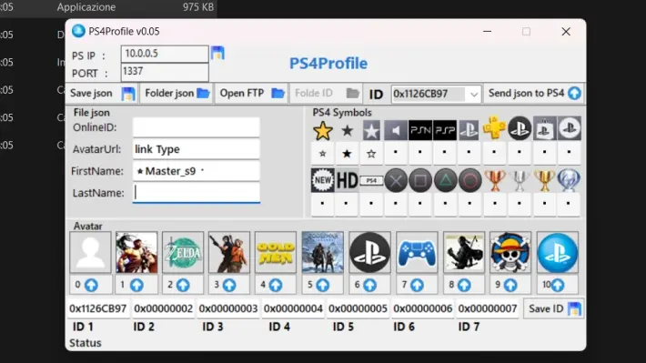Close the PS4Profile window

[566, 32]
